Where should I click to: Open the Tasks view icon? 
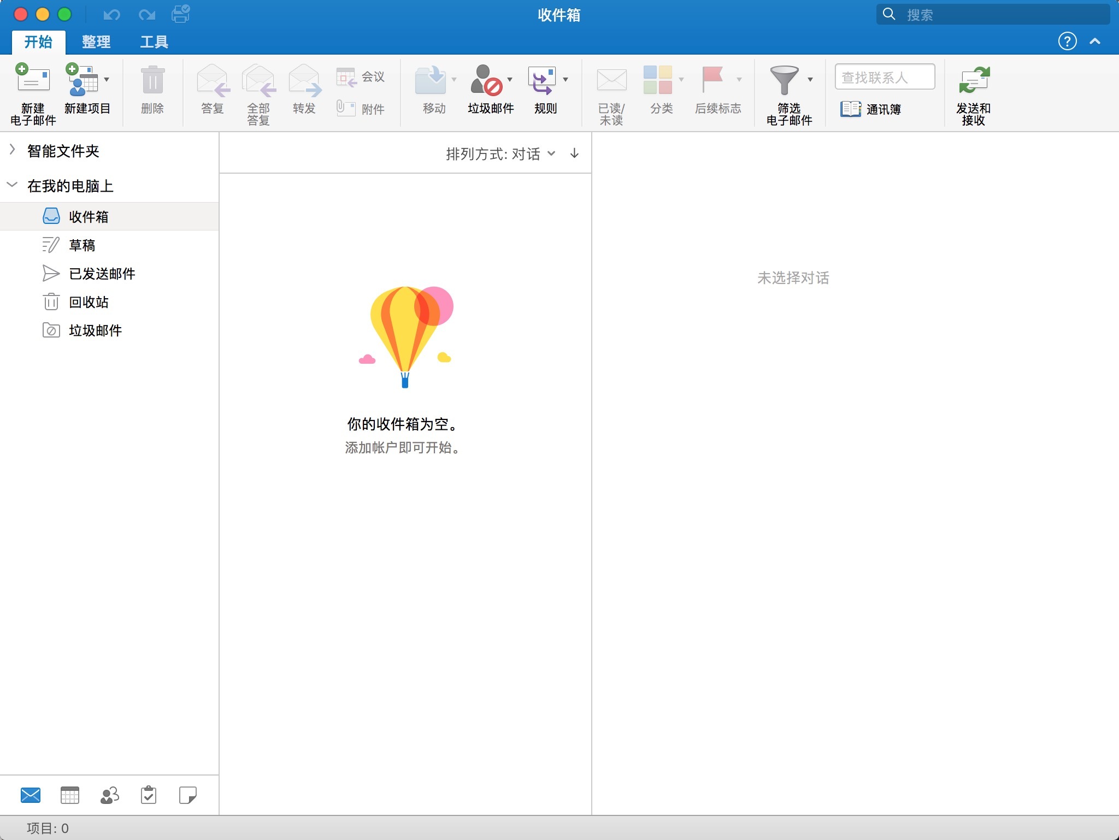click(149, 795)
